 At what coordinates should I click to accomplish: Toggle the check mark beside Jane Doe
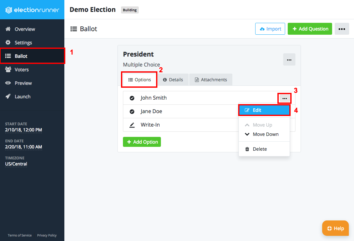tap(132, 112)
